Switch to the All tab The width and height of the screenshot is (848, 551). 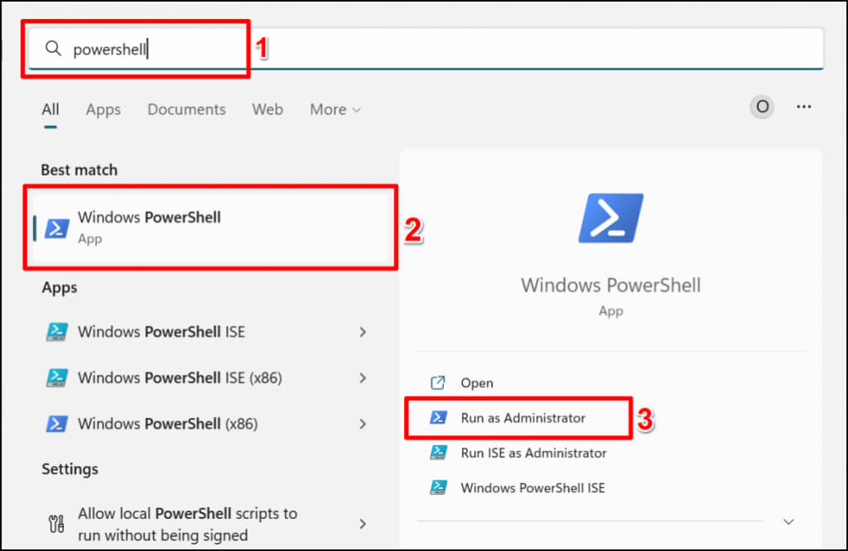pyautogui.click(x=51, y=110)
